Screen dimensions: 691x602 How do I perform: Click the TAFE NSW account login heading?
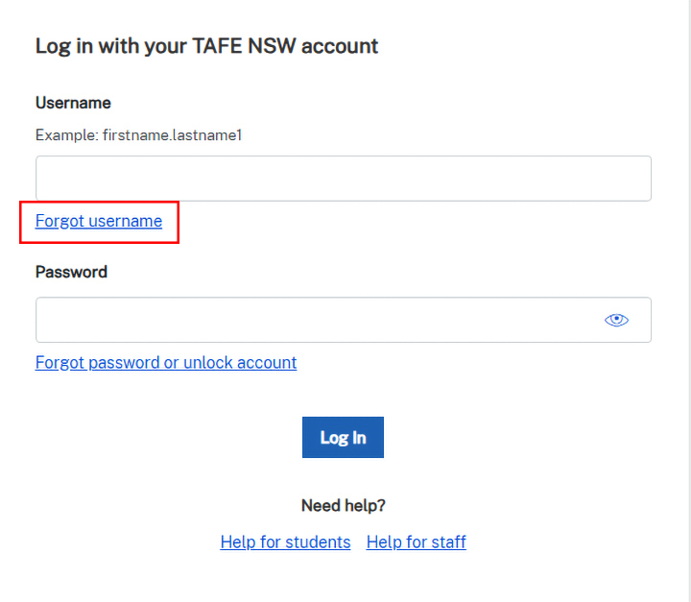coord(206,46)
